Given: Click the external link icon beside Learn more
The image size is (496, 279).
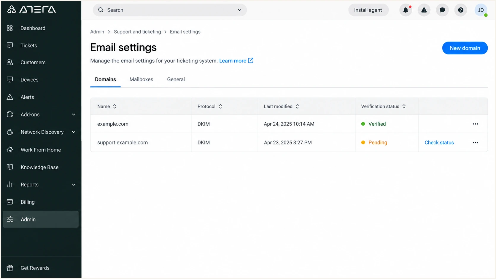Looking at the screenshot, I should point(251,60).
